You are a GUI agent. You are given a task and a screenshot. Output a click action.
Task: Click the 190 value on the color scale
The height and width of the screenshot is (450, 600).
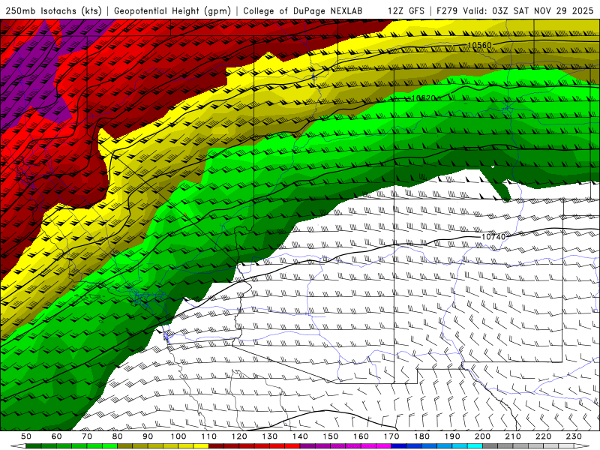[x=452, y=436]
